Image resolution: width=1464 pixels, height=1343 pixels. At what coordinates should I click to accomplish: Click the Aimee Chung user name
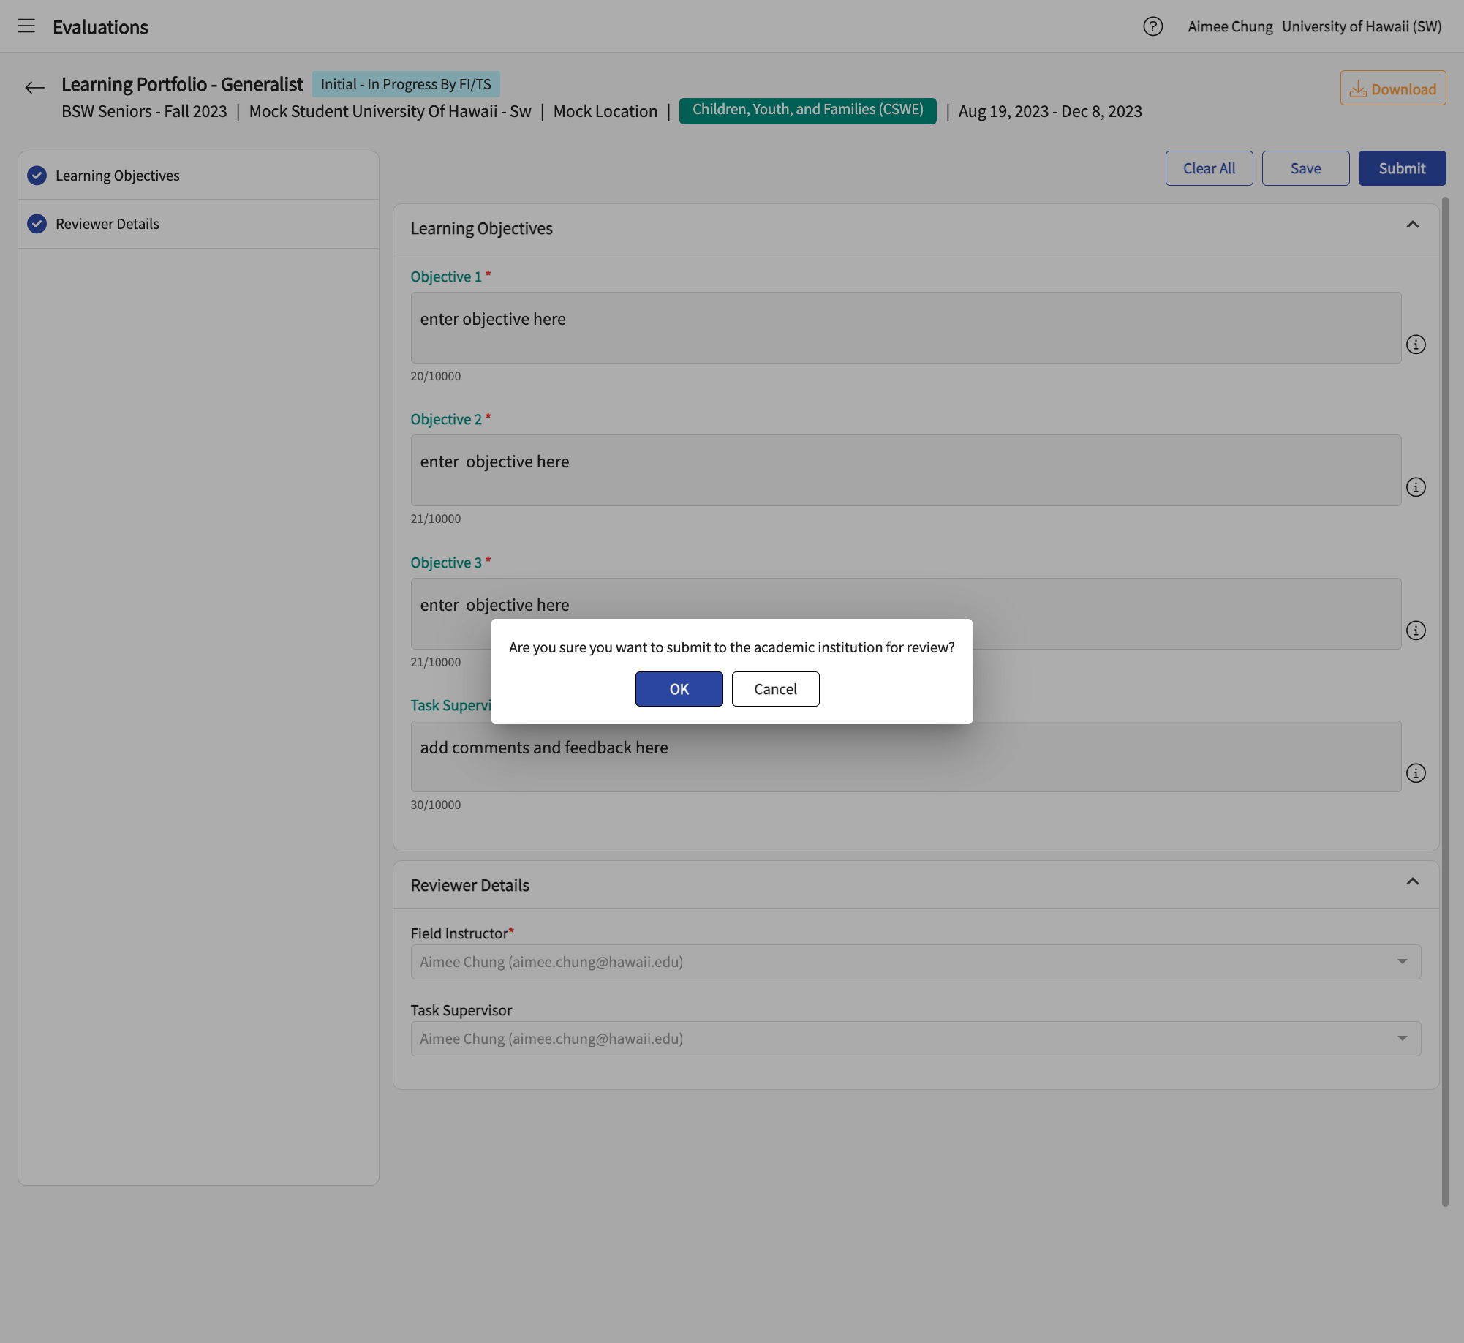1230,26
